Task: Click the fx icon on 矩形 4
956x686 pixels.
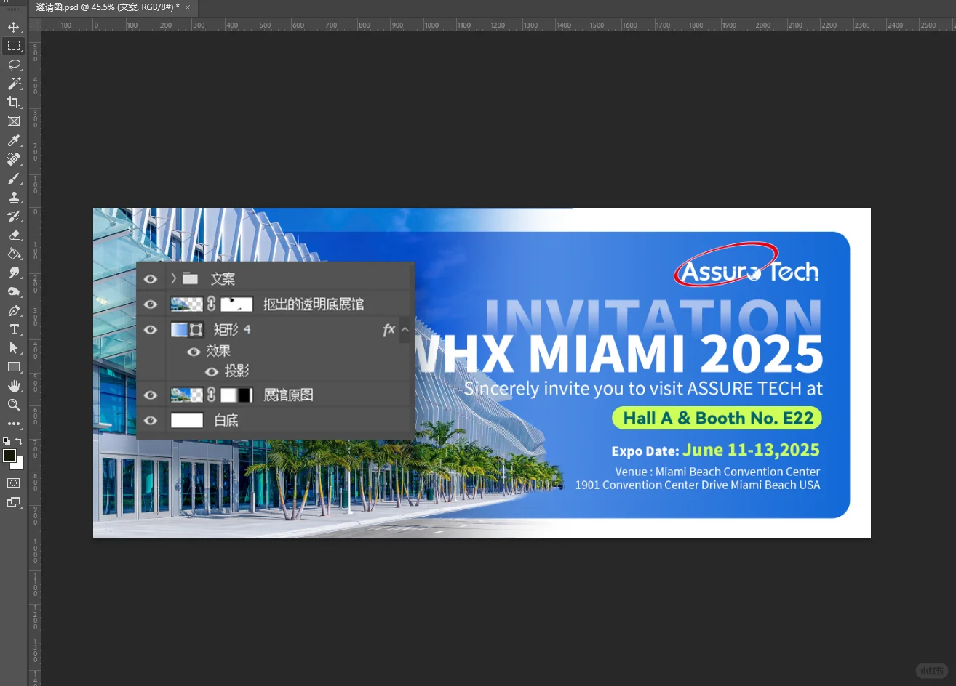Action: (x=389, y=330)
